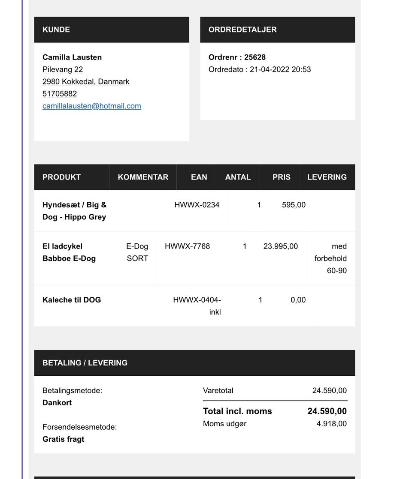Click the PRIS column header
Image resolution: width=412 pixels, height=479 pixels.
click(x=282, y=177)
